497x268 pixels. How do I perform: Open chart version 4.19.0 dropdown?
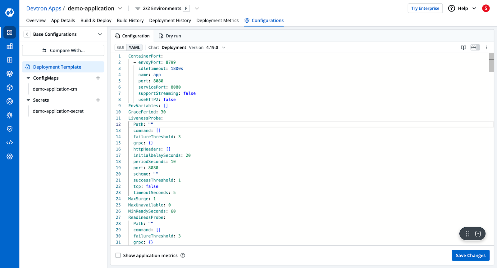click(x=224, y=47)
